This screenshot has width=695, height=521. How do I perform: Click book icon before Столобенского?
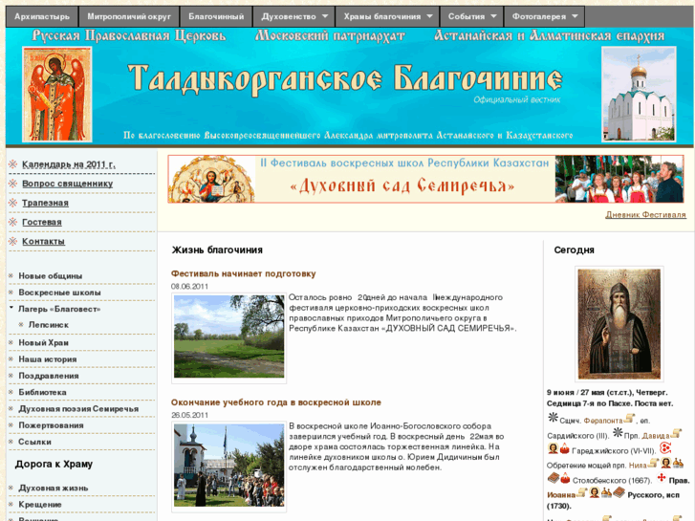point(554,478)
